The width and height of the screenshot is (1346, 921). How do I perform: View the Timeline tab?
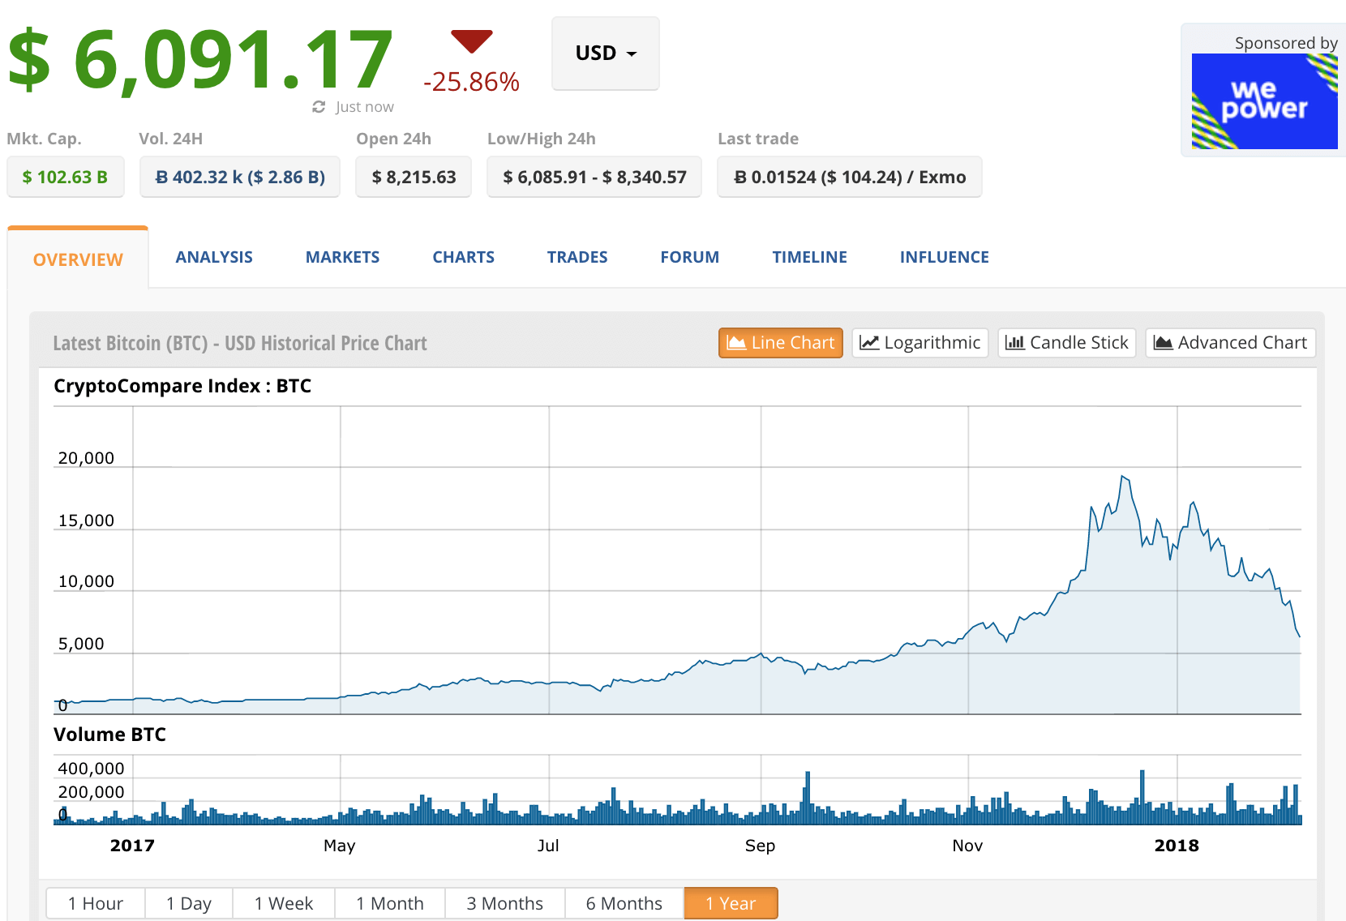pyautogui.click(x=809, y=257)
